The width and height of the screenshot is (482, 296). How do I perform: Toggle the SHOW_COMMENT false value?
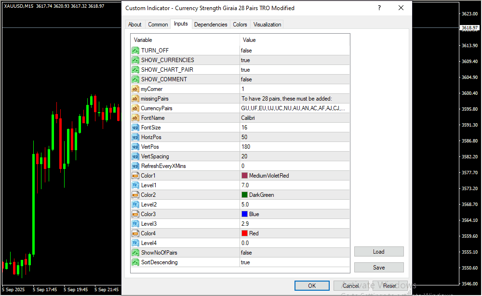[294, 79]
